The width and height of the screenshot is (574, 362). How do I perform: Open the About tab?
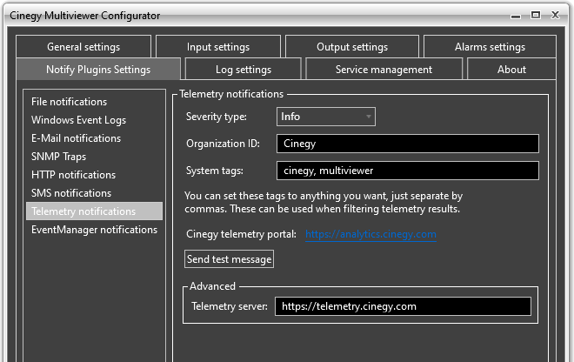pos(511,69)
